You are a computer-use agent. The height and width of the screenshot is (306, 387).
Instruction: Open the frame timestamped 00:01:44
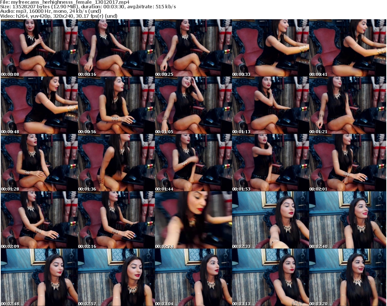pyautogui.click(x=193, y=163)
